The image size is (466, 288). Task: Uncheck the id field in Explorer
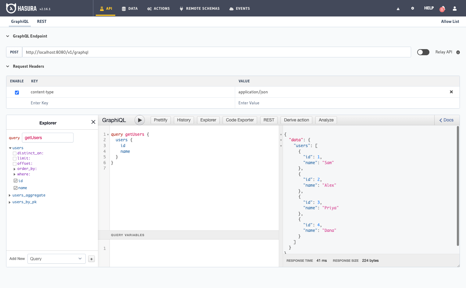coord(16,181)
